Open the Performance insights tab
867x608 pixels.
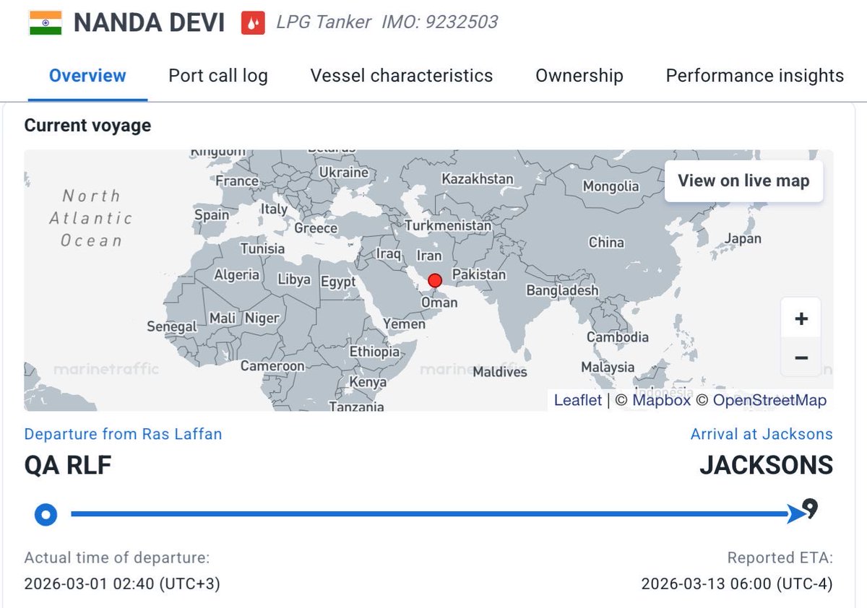point(754,75)
